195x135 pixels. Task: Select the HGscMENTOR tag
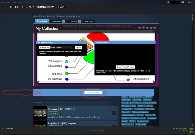pyautogui.click(x=149, y=103)
